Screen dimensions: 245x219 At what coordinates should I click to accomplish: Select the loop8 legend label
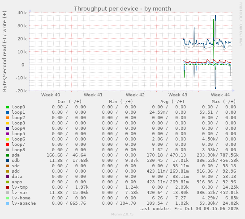[x=18, y=150]
